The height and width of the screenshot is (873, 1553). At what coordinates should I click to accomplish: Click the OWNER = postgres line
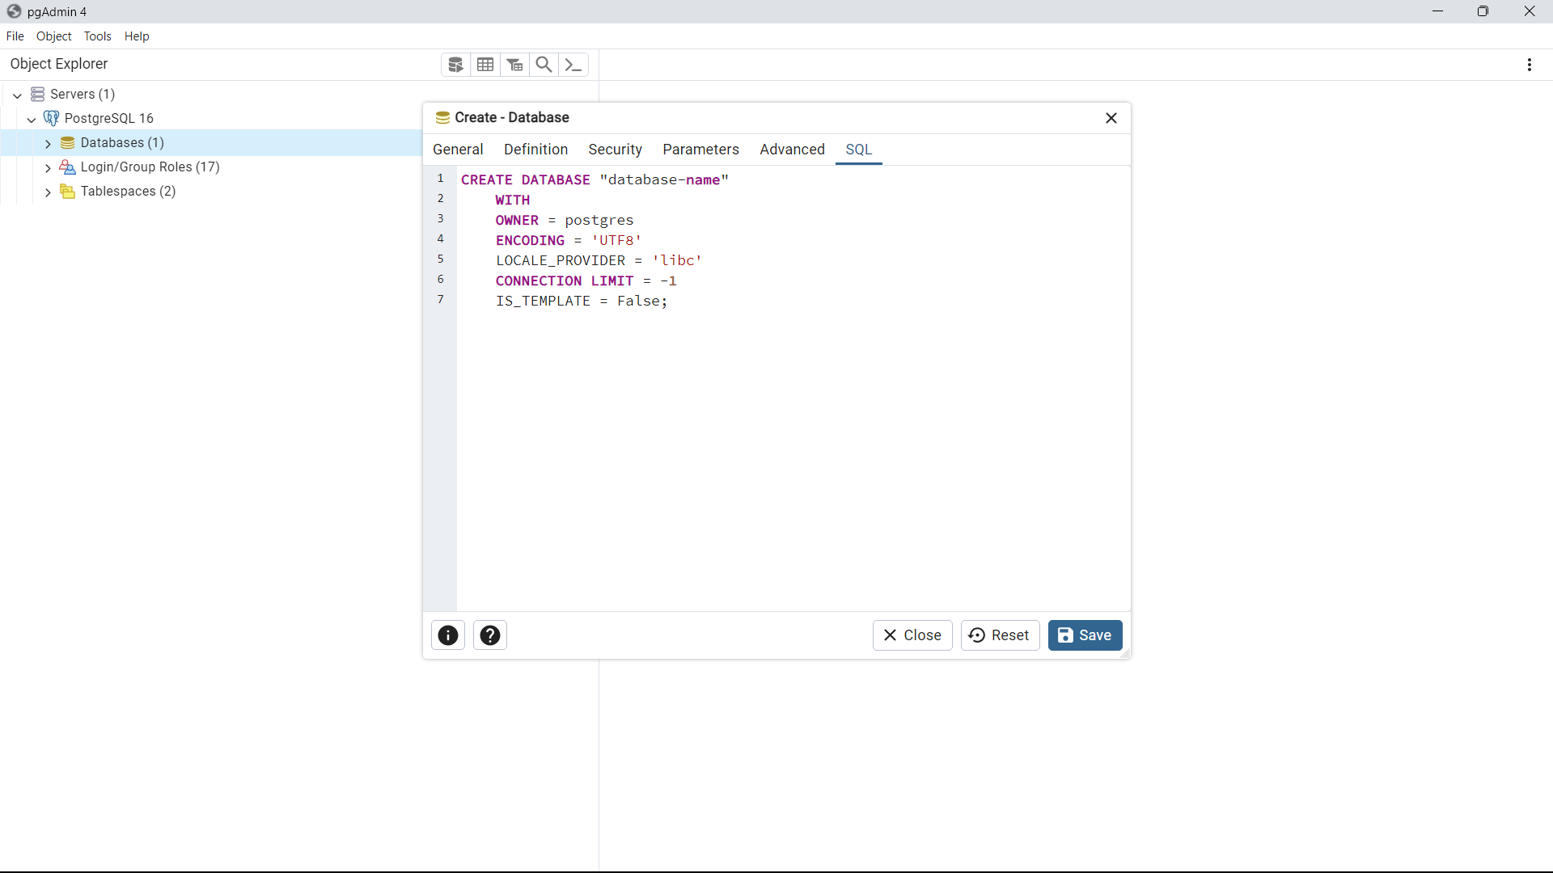(x=565, y=221)
